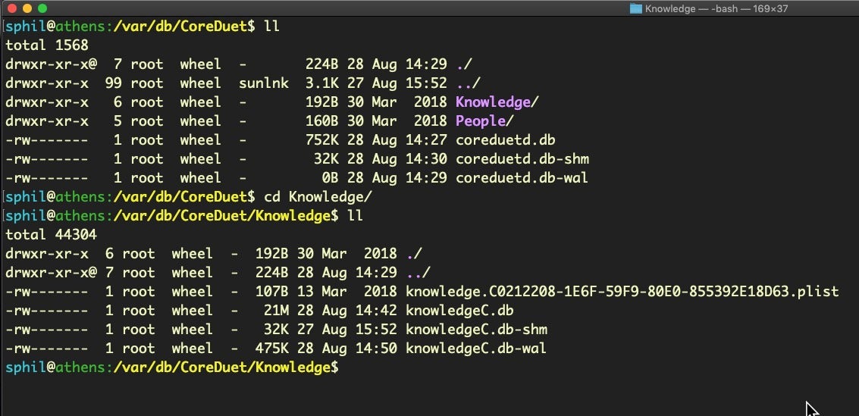This screenshot has height=416, width=859.
Task: Click the knowledgeC.db-wal filename
Action: pos(475,349)
